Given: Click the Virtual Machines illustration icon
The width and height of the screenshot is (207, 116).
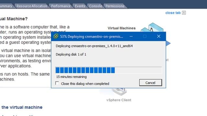Looking at the screenshot, I should pyautogui.click(x=152, y=27).
